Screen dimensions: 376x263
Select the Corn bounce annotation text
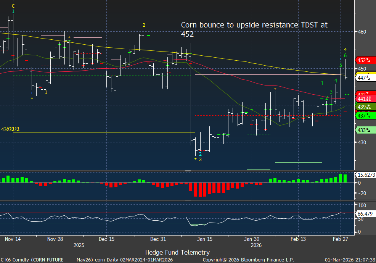click(x=254, y=29)
